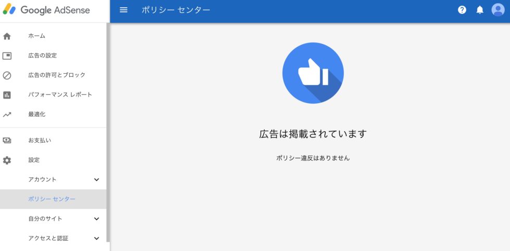Click the optimization trend arrow icon
This screenshot has width=510, height=251.
[x=7, y=115]
